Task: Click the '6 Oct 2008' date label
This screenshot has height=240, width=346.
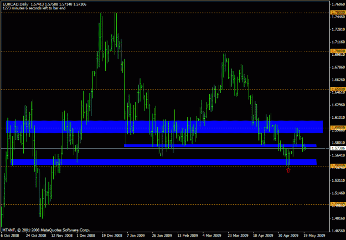Action: pos(11,236)
